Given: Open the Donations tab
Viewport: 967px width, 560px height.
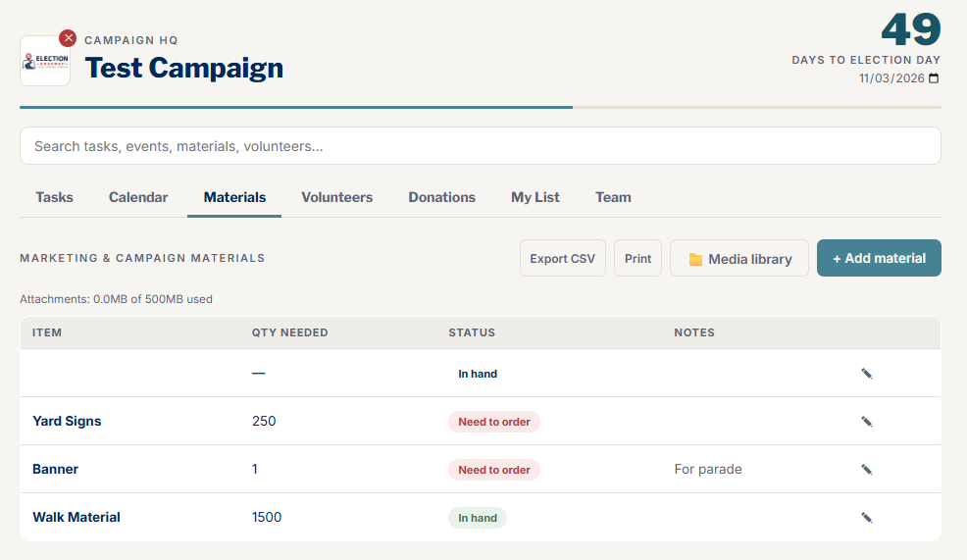Looking at the screenshot, I should (441, 197).
